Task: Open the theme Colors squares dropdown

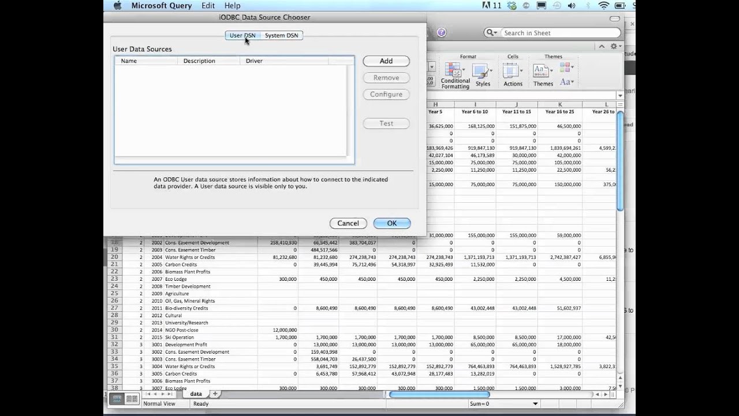Action: click(566, 68)
